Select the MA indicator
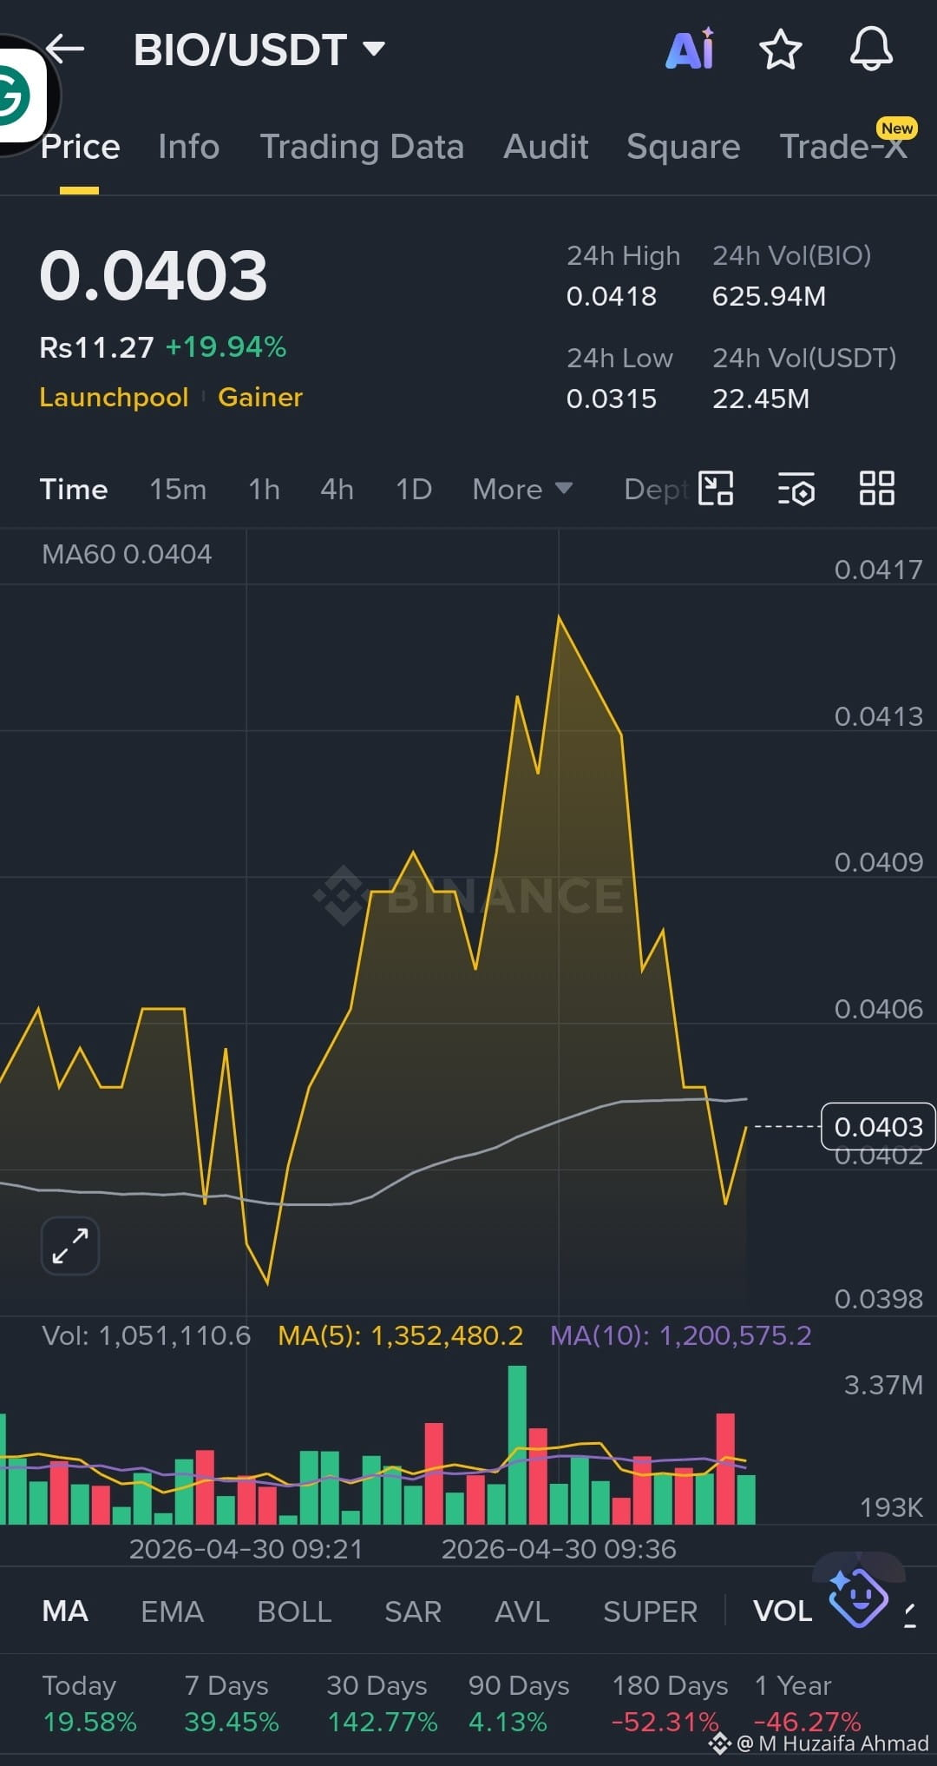 65,1611
